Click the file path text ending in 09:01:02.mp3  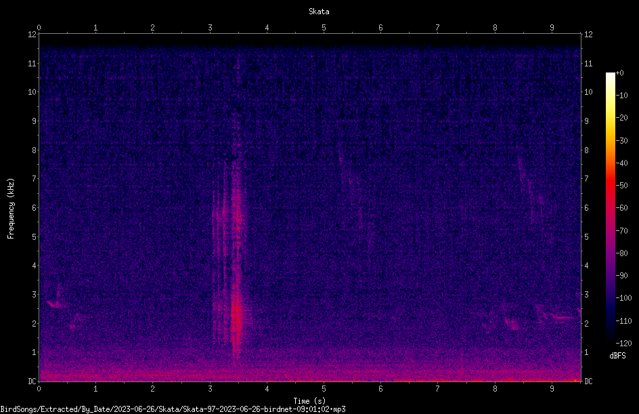click(173, 409)
